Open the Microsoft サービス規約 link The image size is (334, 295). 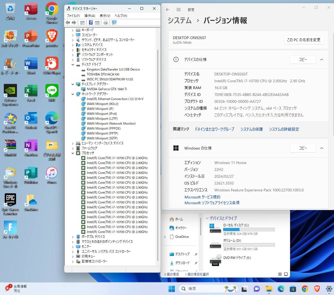[x=203, y=197]
